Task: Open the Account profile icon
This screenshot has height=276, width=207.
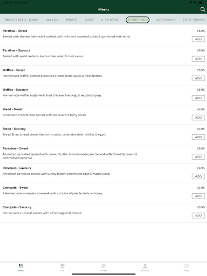Action: 145,266
